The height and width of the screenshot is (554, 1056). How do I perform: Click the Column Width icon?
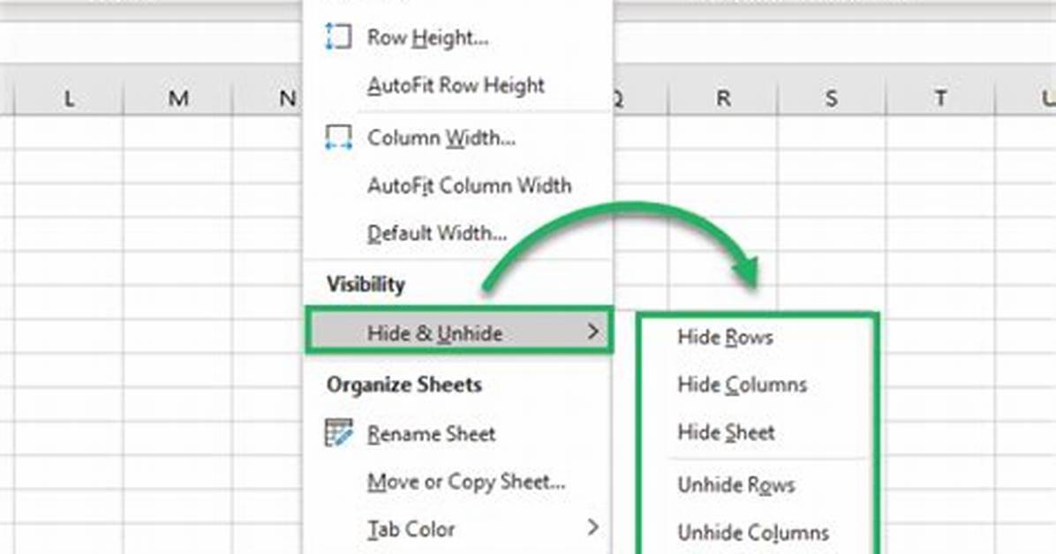pyautogui.click(x=338, y=138)
